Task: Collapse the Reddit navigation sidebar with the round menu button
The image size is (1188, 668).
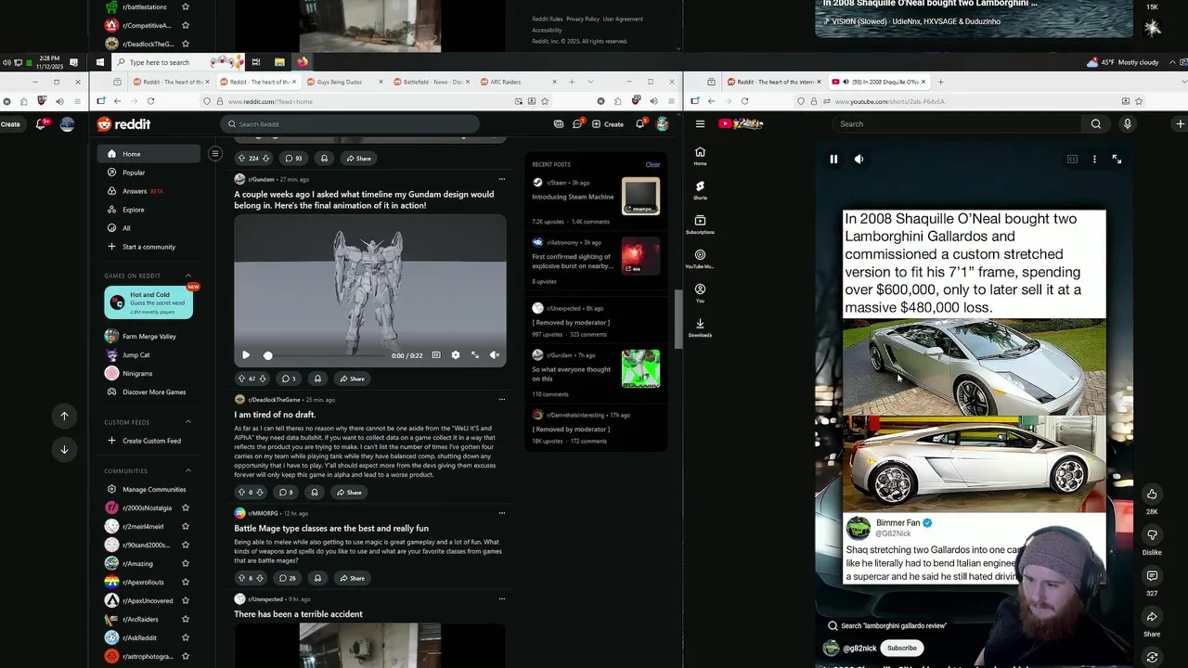Action: click(214, 154)
